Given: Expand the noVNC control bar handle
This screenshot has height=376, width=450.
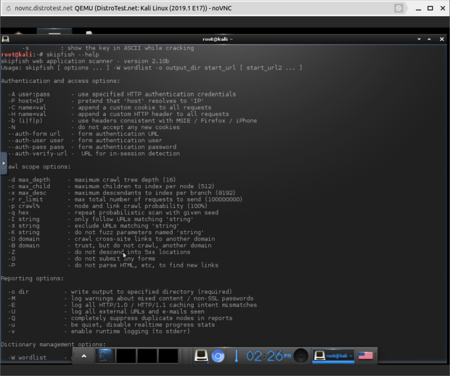Looking at the screenshot, I should tap(3, 163).
